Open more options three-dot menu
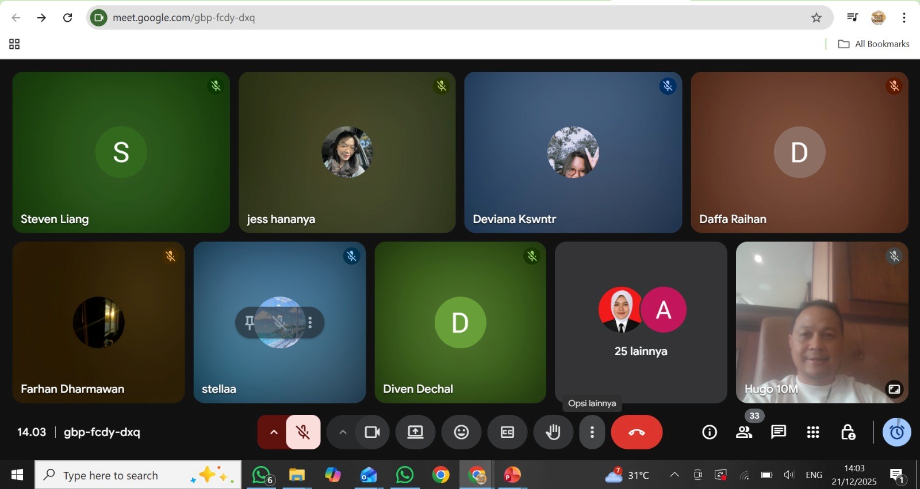Viewport: 920px width, 489px height. [592, 432]
